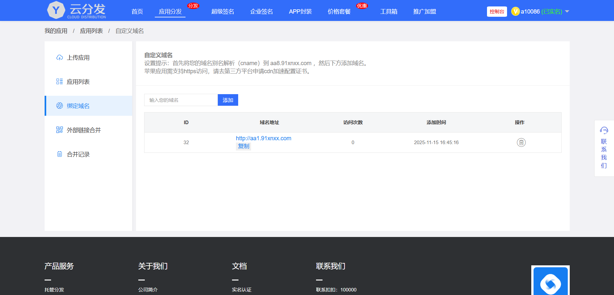
Task: Click the 控制台 button
Action: point(497,12)
